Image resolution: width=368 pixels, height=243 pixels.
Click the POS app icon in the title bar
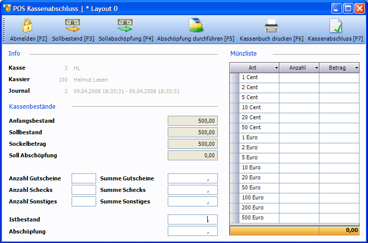point(7,8)
